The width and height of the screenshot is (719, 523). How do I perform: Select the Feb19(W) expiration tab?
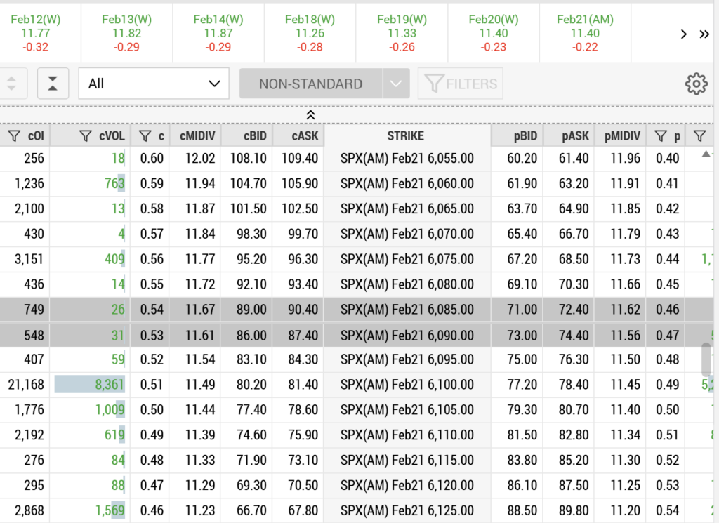pos(402,33)
